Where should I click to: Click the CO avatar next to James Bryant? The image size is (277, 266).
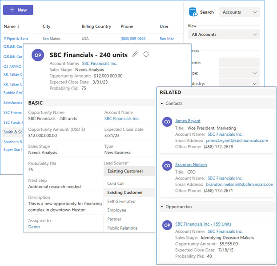point(167,122)
